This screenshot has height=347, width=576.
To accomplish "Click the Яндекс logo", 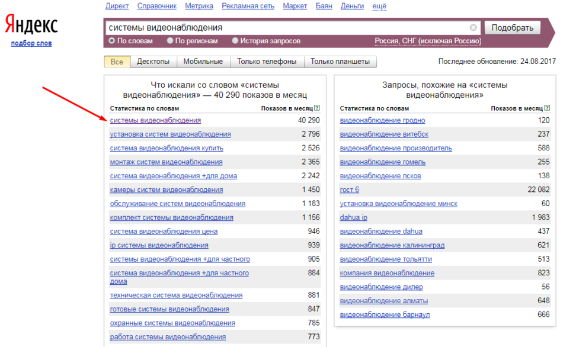I will tap(31, 25).
